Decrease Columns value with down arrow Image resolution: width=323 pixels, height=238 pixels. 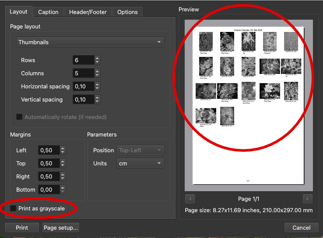click(x=97, y=75)
